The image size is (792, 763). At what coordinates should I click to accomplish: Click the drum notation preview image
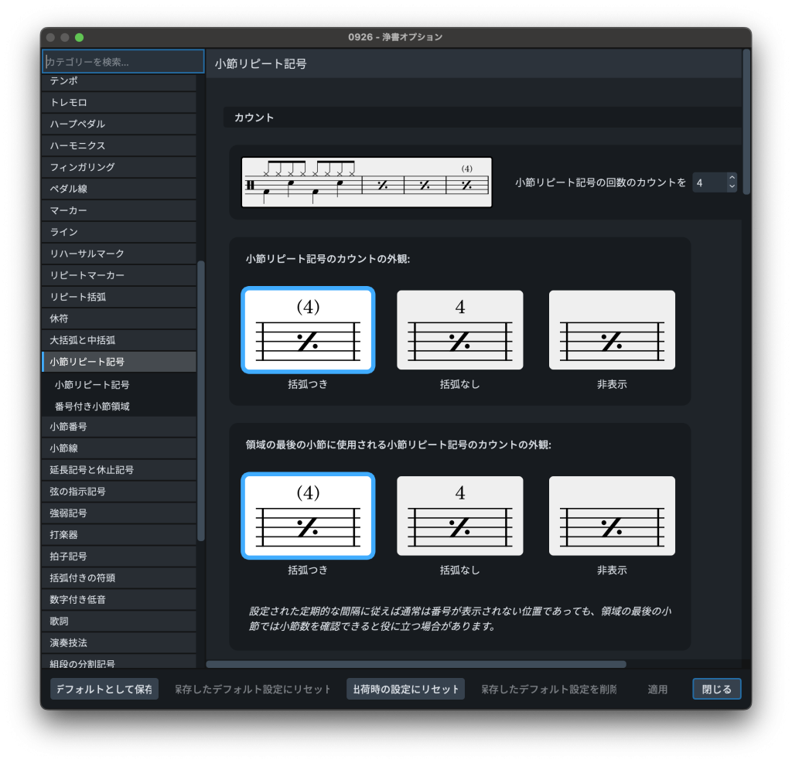tap(367, 182)
